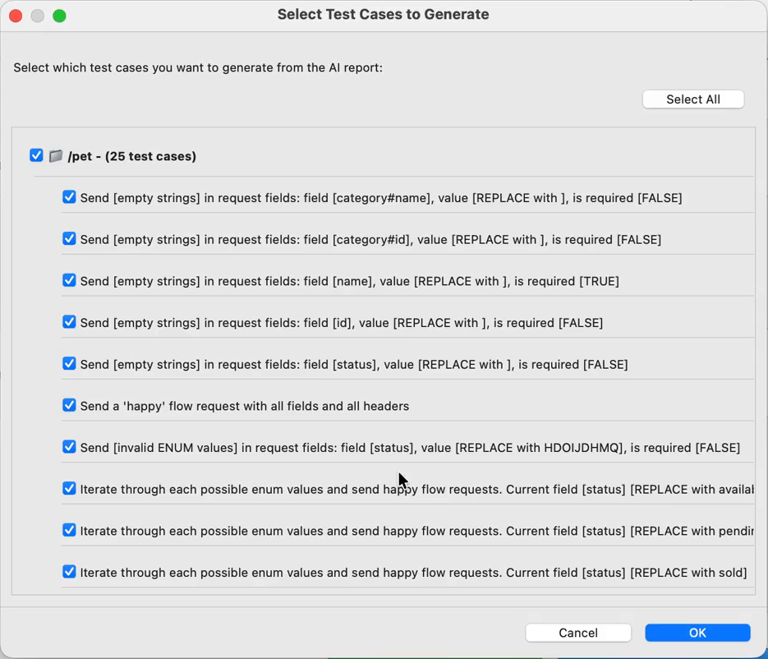The width and height of the screenshot is (768, 659).
Task: Click text 'field [name]... is required [TRUE]'
Action: pos(350,281)
